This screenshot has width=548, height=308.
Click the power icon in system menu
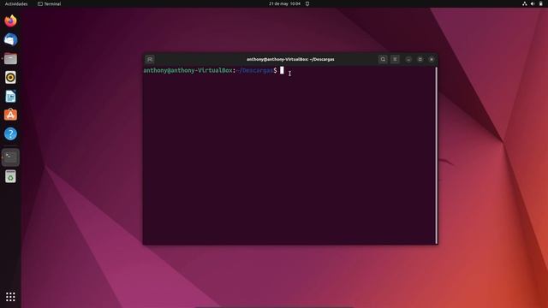point(540,3)
